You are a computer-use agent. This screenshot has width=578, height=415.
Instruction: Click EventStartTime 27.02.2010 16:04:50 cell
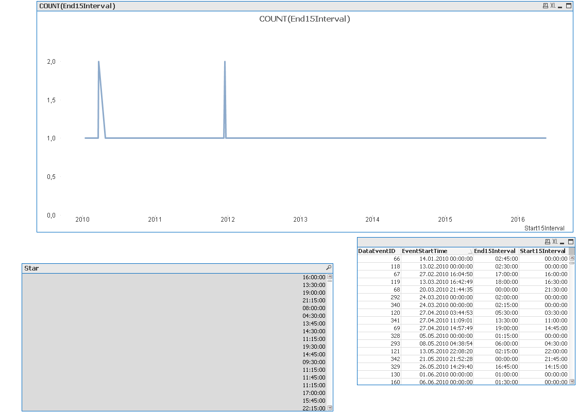tap(437, 275)
